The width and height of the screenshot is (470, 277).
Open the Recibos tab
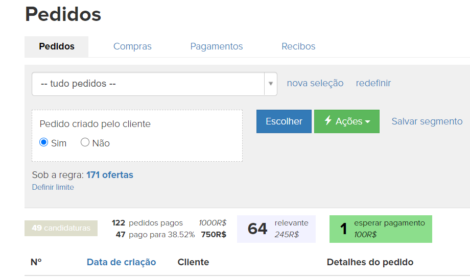coord(298,46)
